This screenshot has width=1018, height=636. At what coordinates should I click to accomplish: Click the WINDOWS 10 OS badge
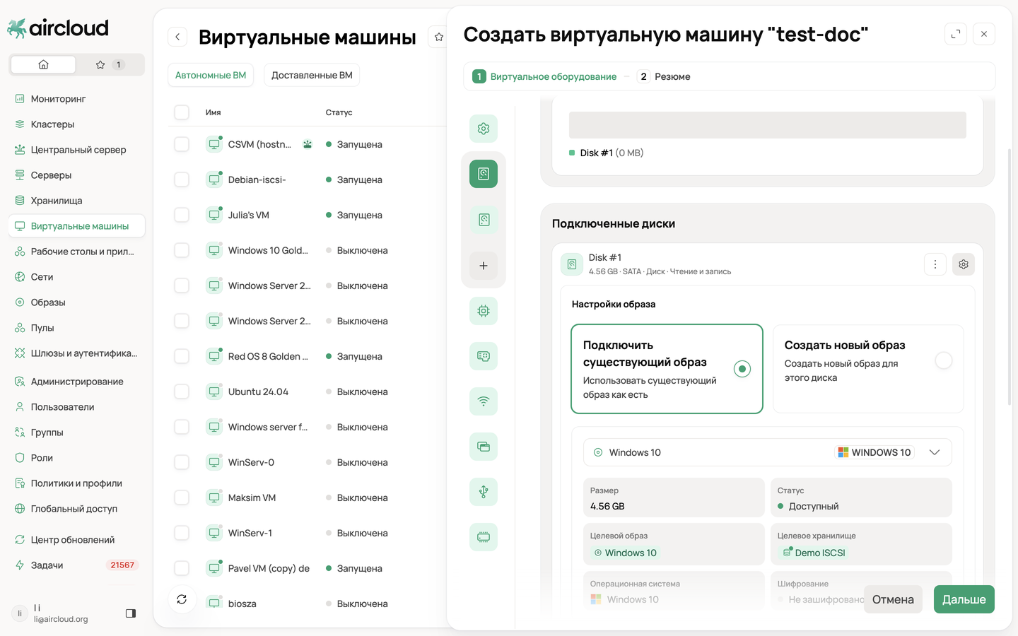[874, 452]
